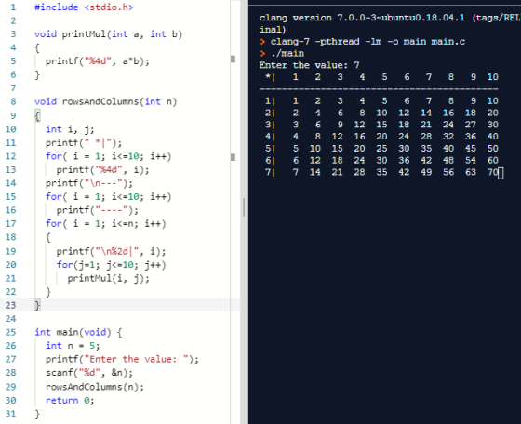521x424 pixels.
Task: Click line number 1 in the gutter
Action: point(13,7)
